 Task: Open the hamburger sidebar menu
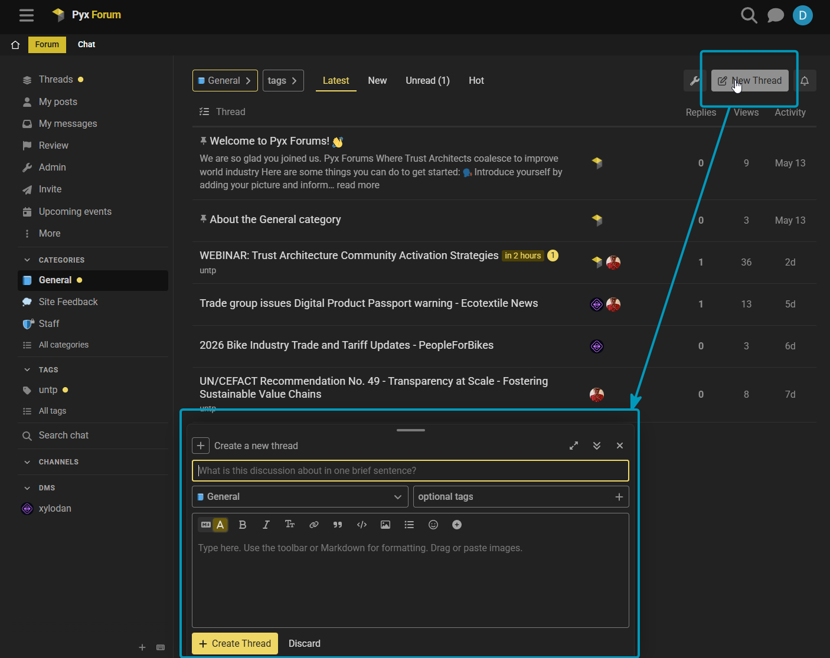(27, 15)
